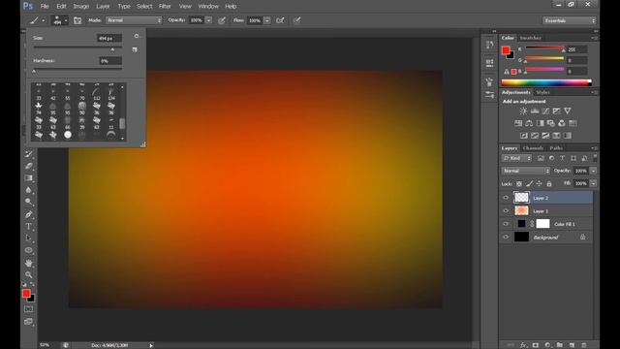This screenshot has height=349, width=620.
Task: Hide Layer 2 with its eye icon
Action: (x=506, y=198)
